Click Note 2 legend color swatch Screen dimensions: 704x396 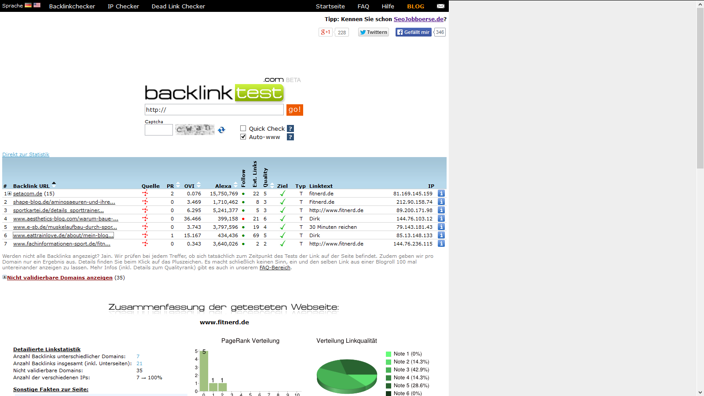point(389,362)
